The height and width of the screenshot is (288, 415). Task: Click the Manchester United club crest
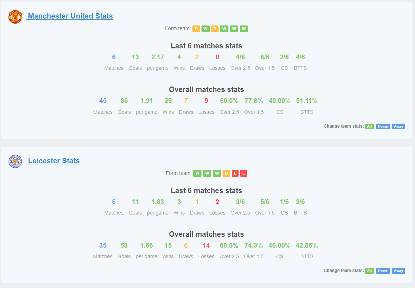coord(15,16)
